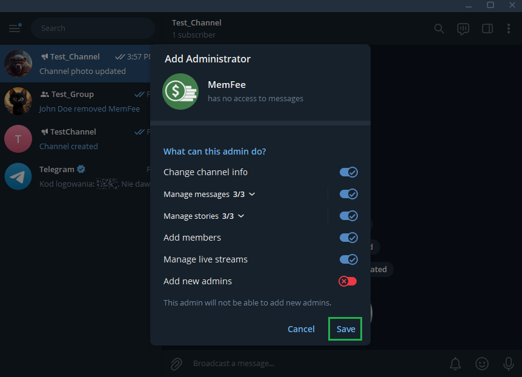Click group icon beside Test_Group name

tap(45, 95)
